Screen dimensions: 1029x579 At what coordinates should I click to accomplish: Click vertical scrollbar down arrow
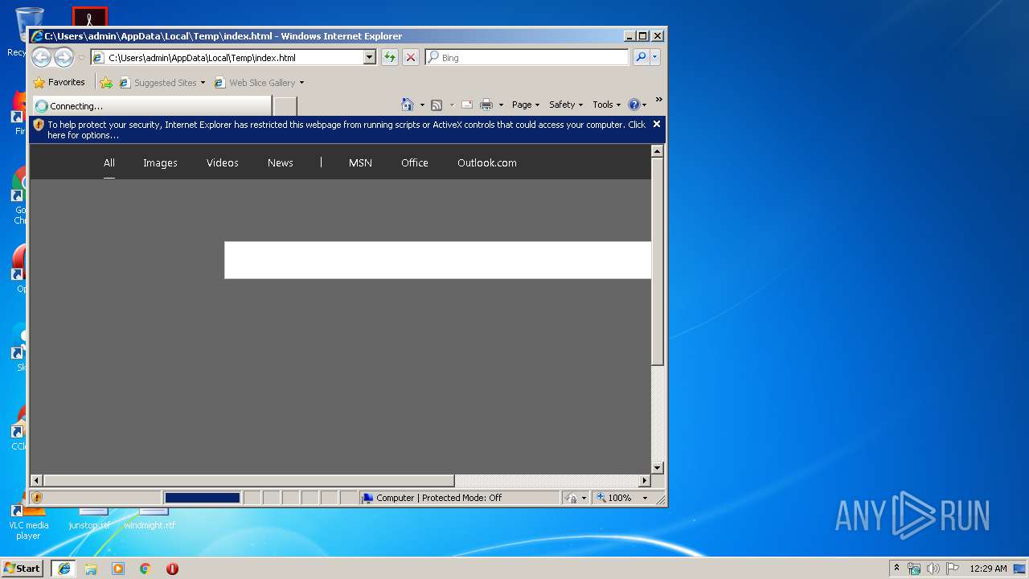click(658, 467)
